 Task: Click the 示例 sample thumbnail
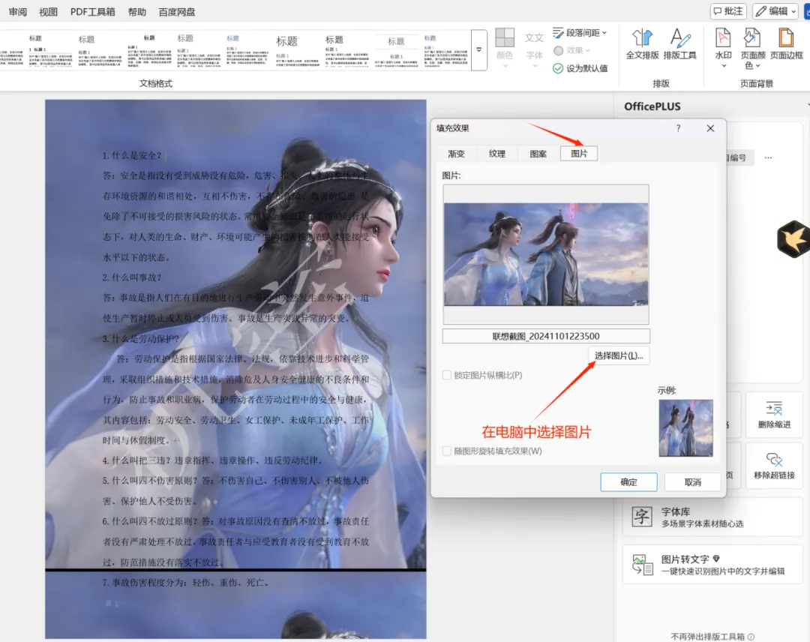point(685,427)
